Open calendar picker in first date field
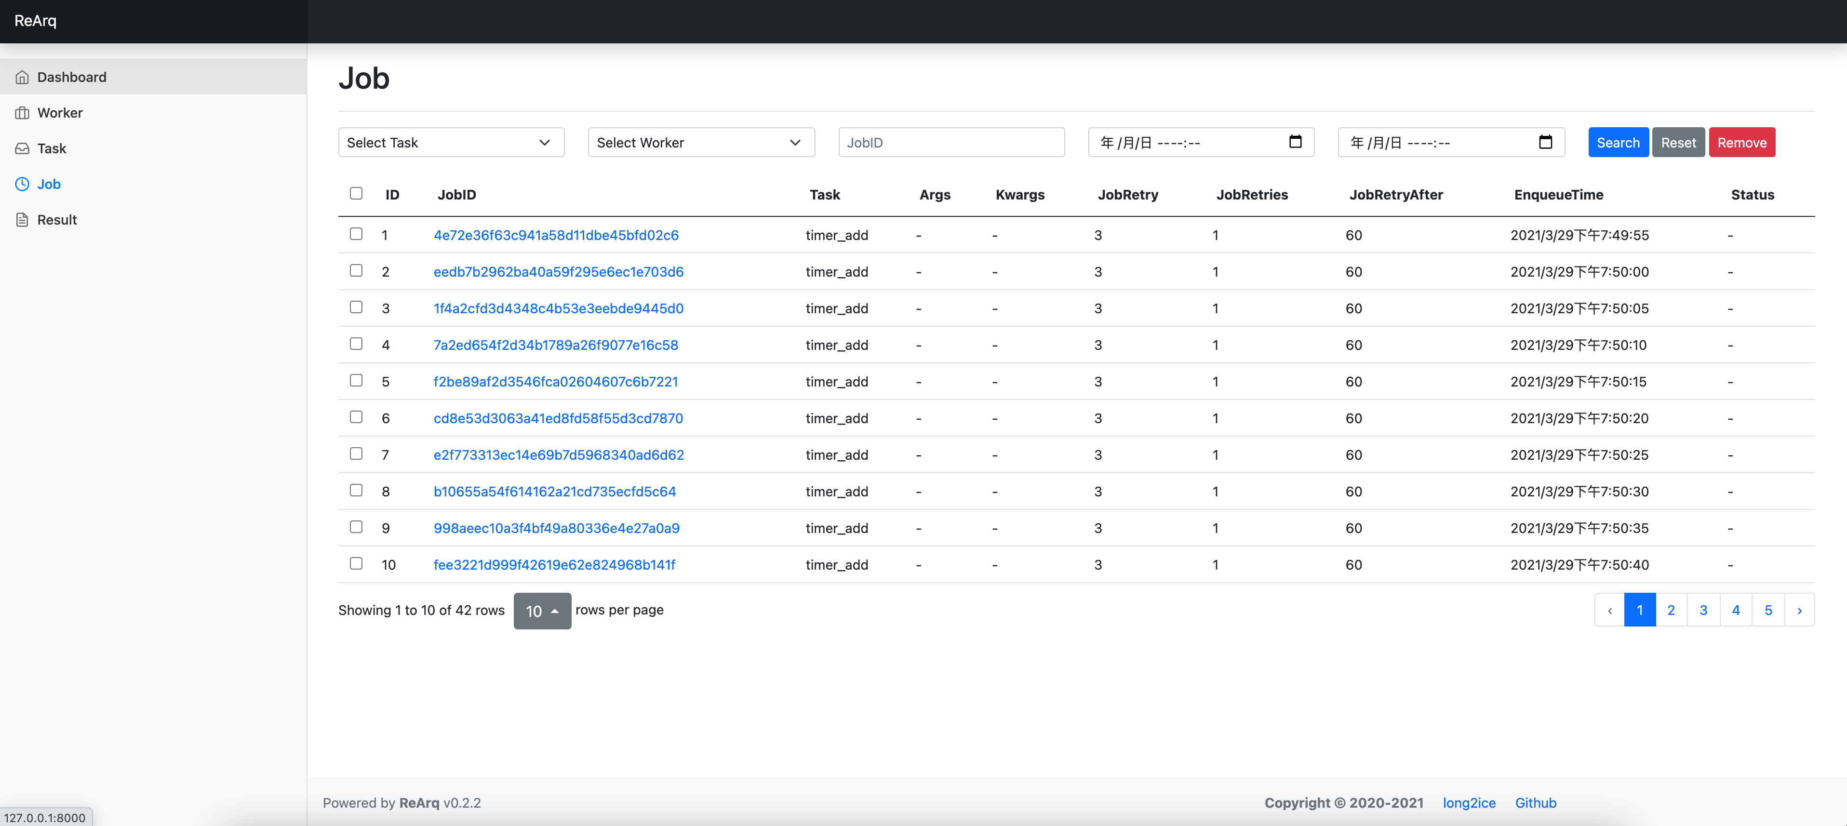1847x826 pixels. (1295, 142)
